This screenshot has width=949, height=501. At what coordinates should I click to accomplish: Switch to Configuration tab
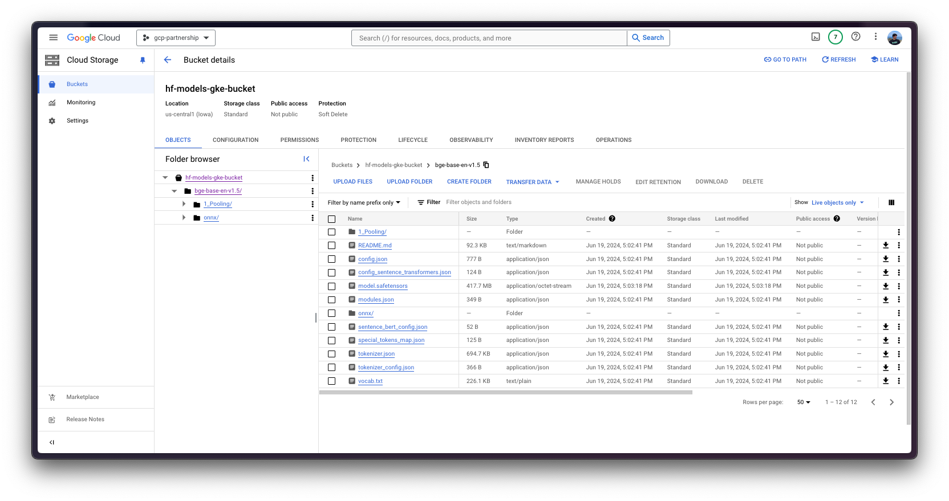point(236,140)
